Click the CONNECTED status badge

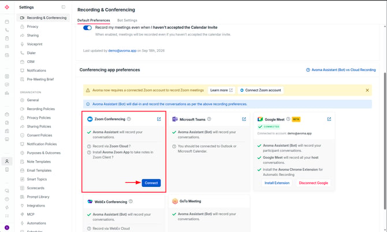pyautogui.click(x=269, y=127)
